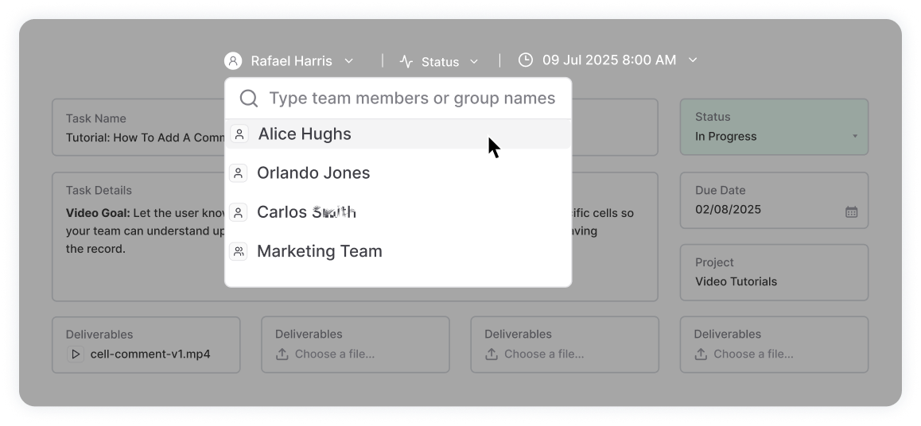Image resolution: width=921 pixels, height=426 pixels.
Task: Click the search magnifier icon in dropdown
Action: [248, 99]
